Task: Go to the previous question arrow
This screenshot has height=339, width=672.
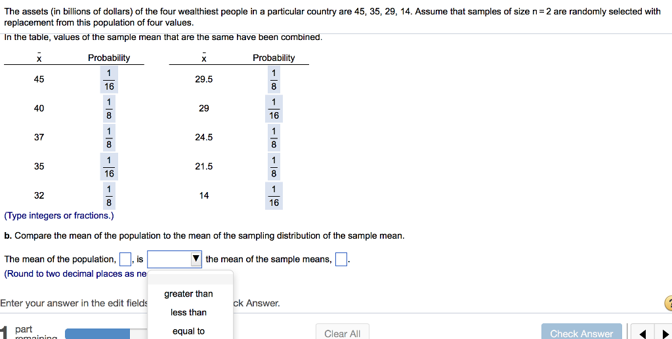Action: pyautogui.click(x=642, y=334)
